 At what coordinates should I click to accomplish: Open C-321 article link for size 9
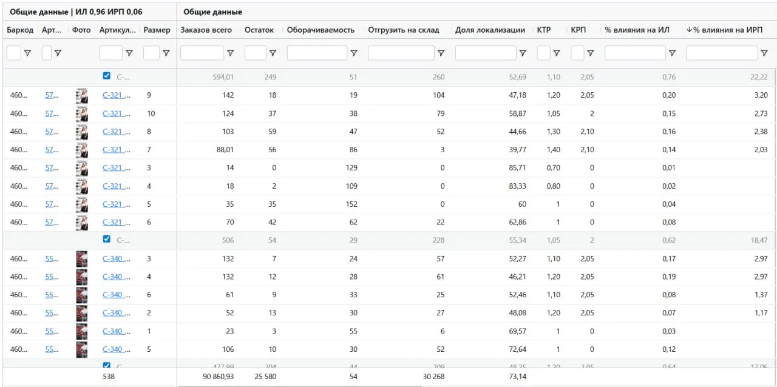point(116,95)
